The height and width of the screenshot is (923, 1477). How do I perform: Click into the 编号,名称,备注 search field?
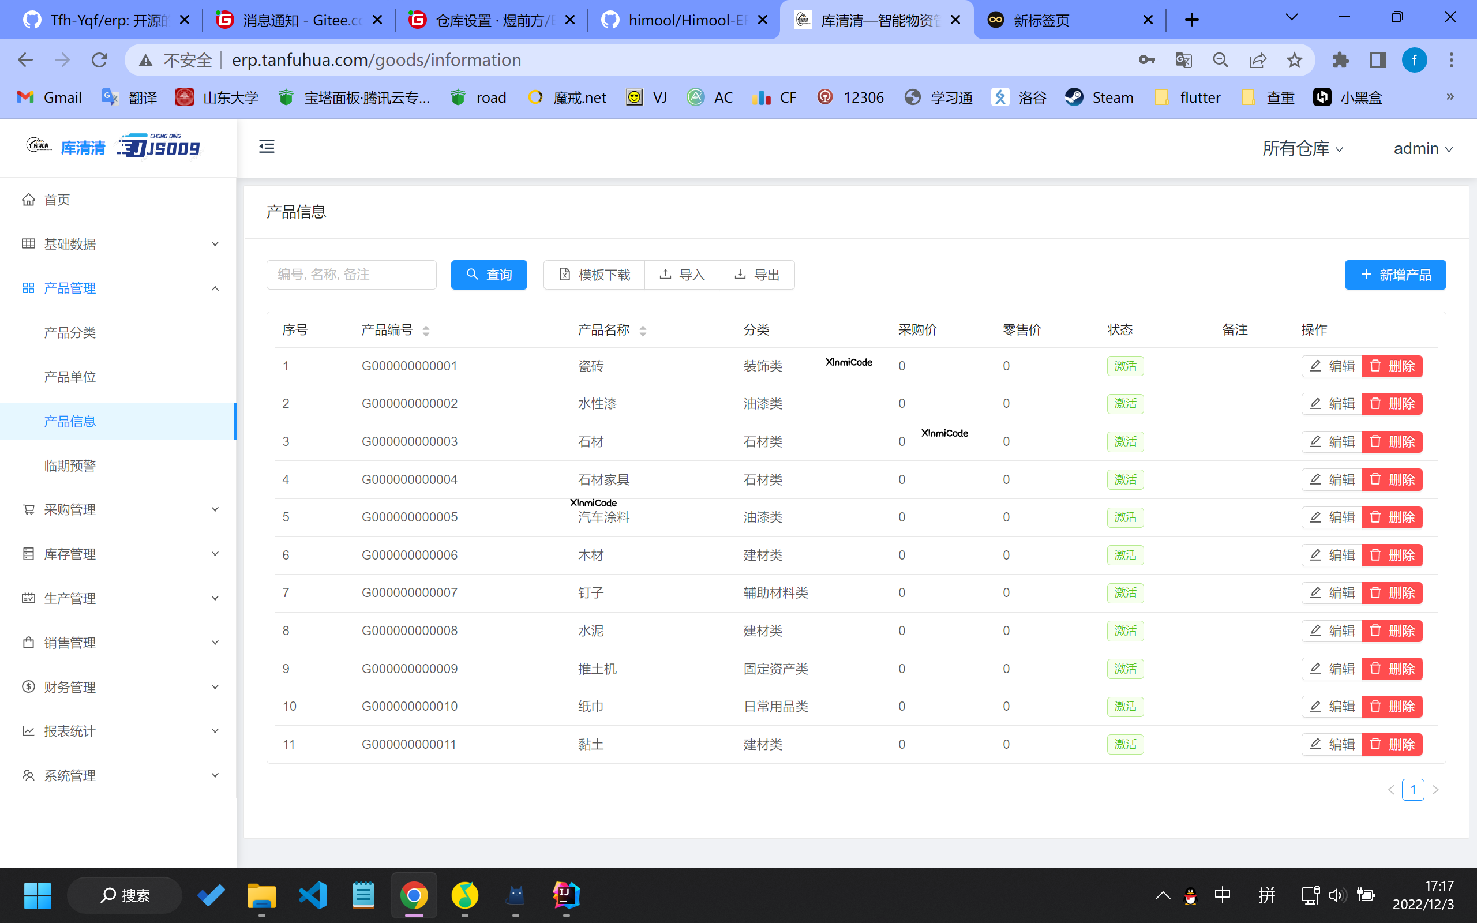point(351,274)
